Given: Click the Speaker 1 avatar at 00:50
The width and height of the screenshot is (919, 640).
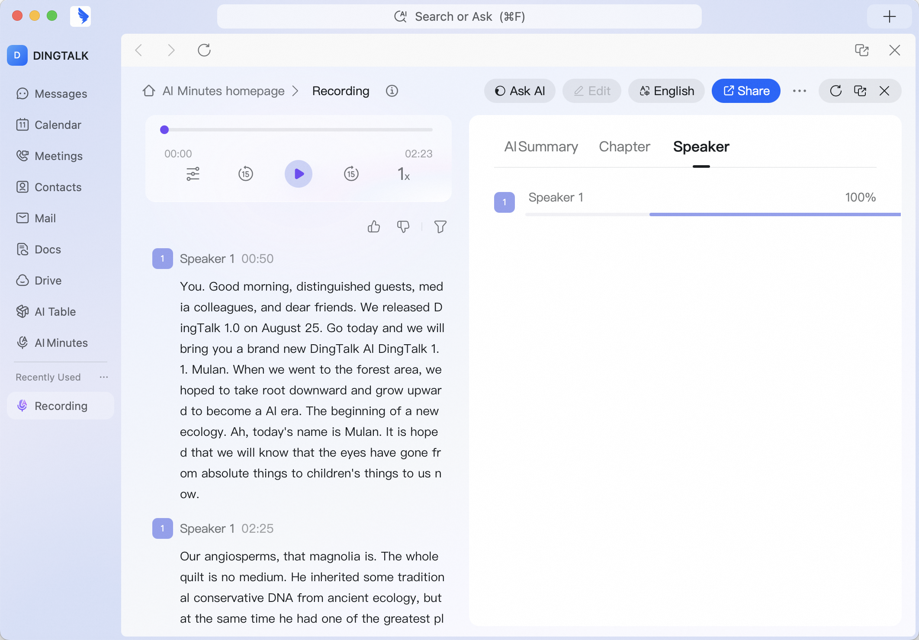Looking at the screenshot, I should pyautogui.click(x=163, y=259).
